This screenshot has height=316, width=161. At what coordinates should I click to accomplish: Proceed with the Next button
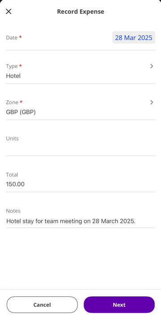point(119,304)
